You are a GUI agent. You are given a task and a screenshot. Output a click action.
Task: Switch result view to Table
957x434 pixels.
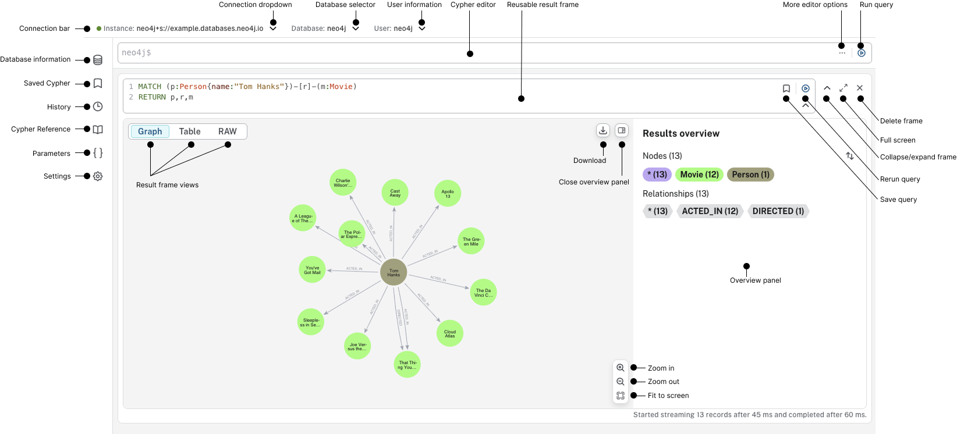(x=190, y=131)
